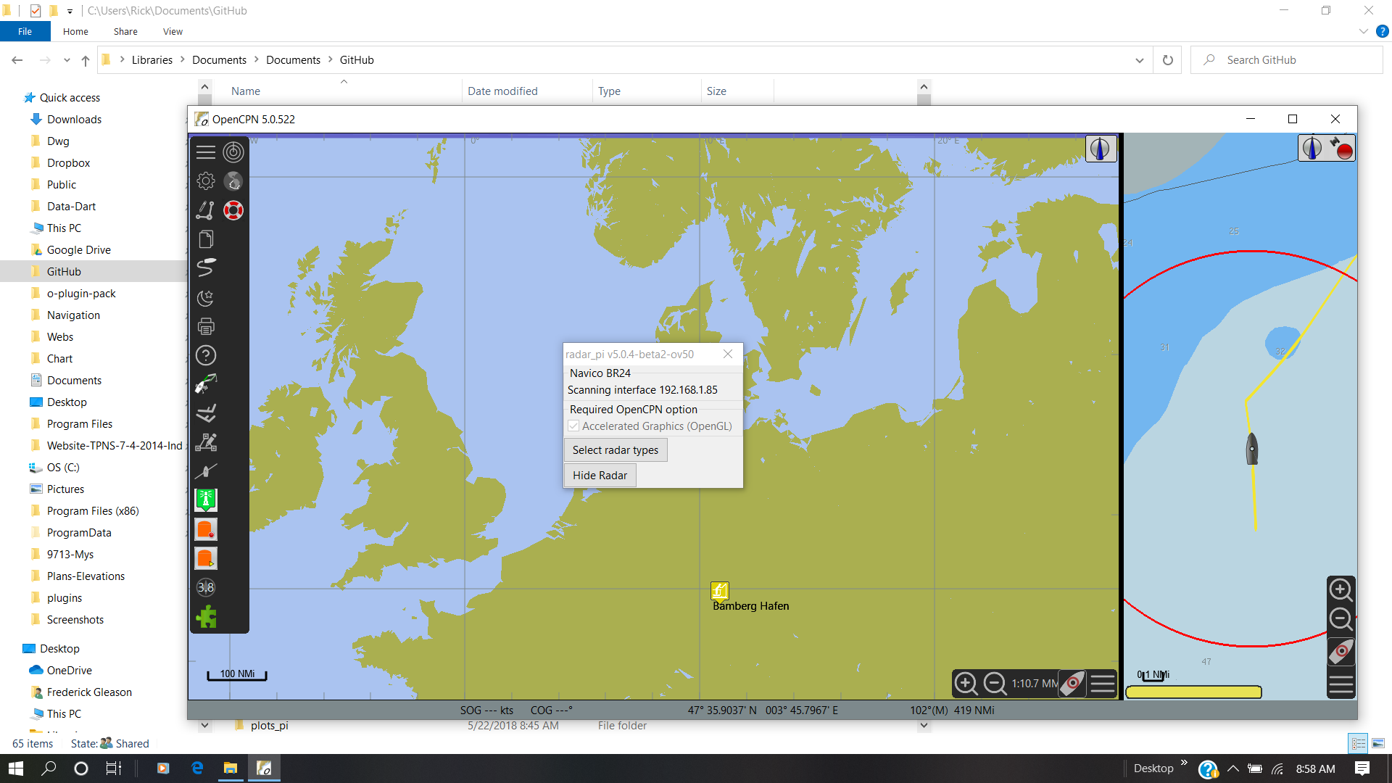
Task: Open recent locations dropdown arrow
Action: click(x=67, y=60)
